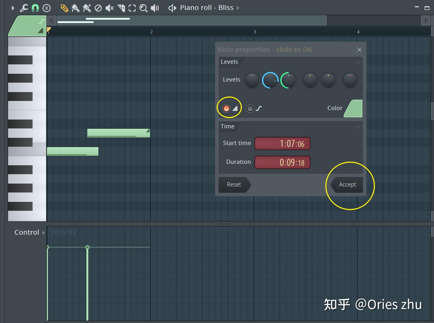The image size is (434, 323).
Task: Click the arrow after Bliss title
Action: [x=238, y=8]
